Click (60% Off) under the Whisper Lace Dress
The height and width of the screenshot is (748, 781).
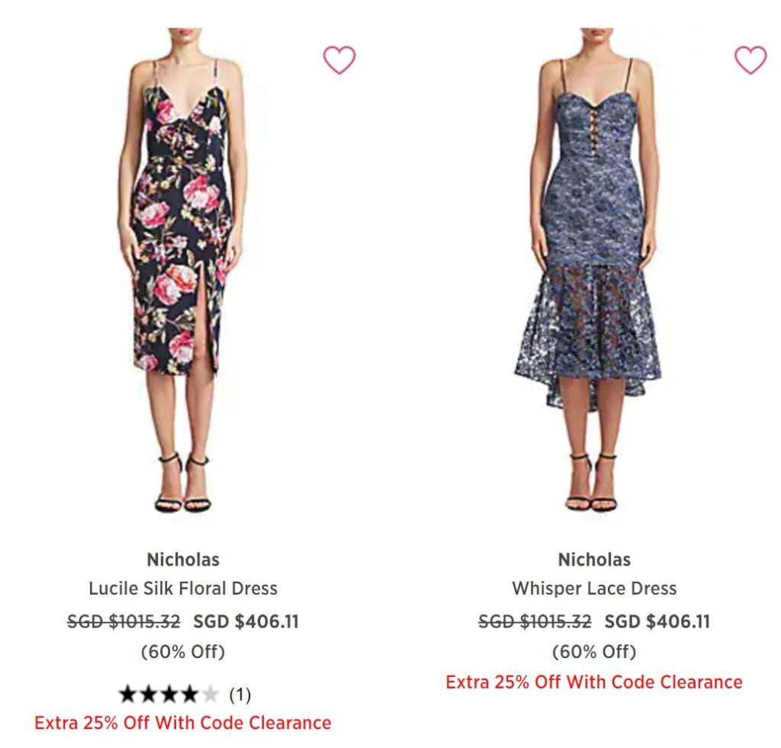594,652
